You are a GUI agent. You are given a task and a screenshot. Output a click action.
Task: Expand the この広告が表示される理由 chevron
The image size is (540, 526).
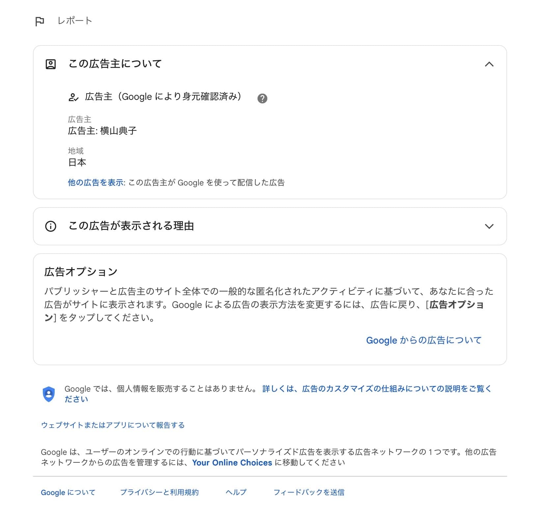point(489,226)
